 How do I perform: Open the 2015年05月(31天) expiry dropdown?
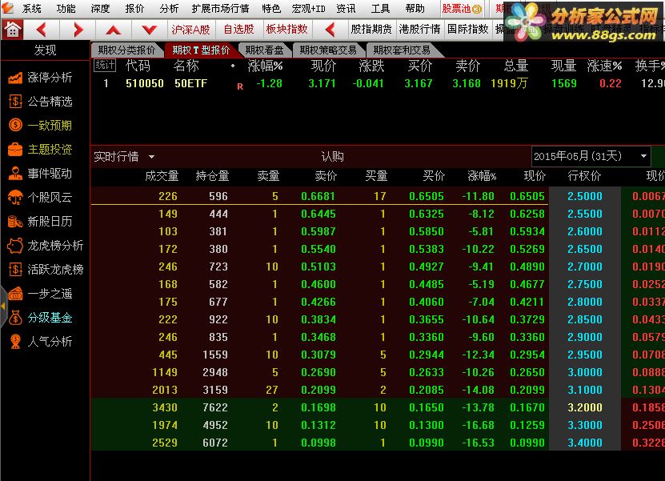[x=591, y=157]
